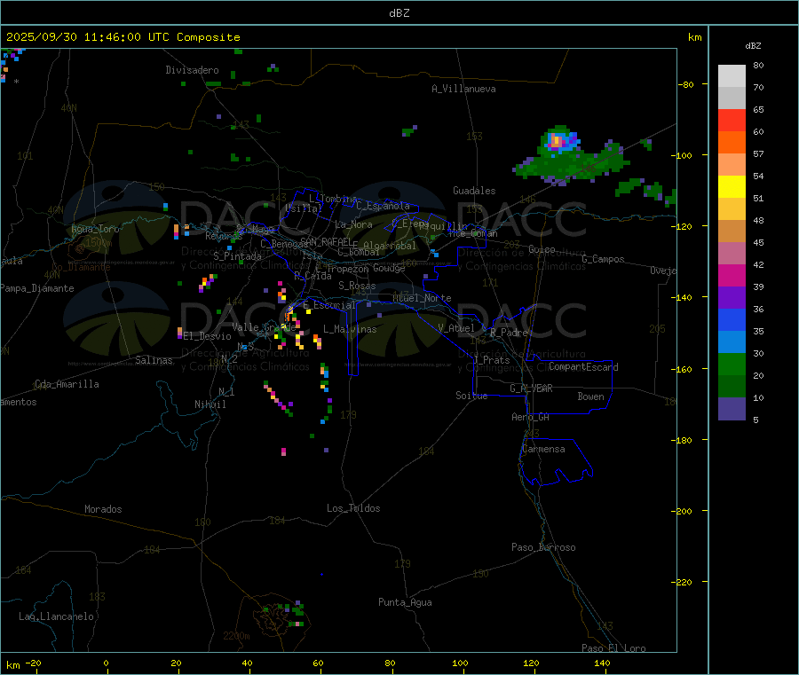
Task: Click the 'Aero_GA' label
Action: click(x=530, y=417)
